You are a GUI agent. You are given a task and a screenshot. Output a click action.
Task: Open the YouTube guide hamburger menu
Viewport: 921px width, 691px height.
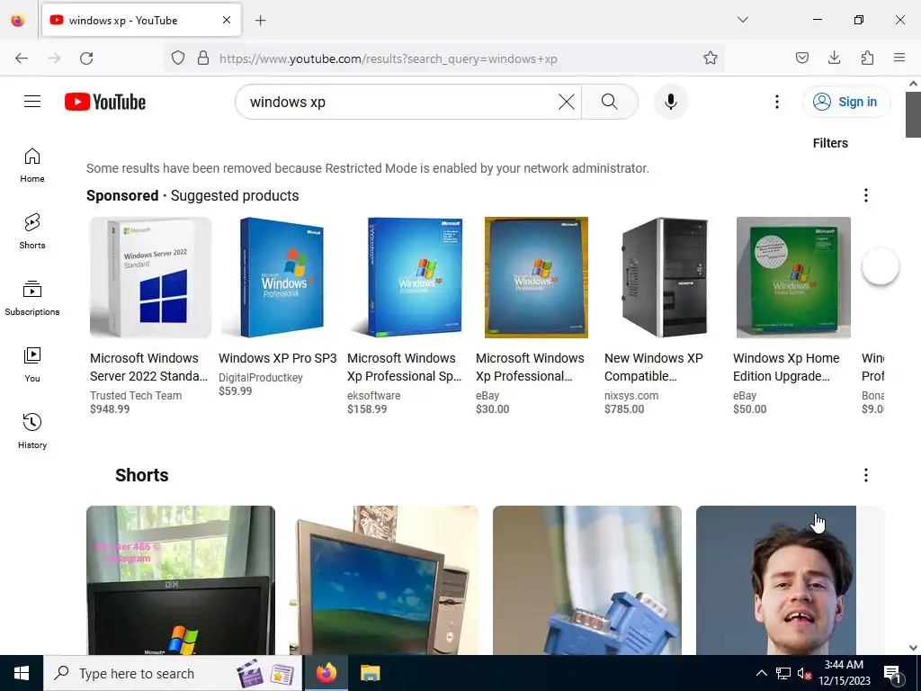[x=32, y=102]
